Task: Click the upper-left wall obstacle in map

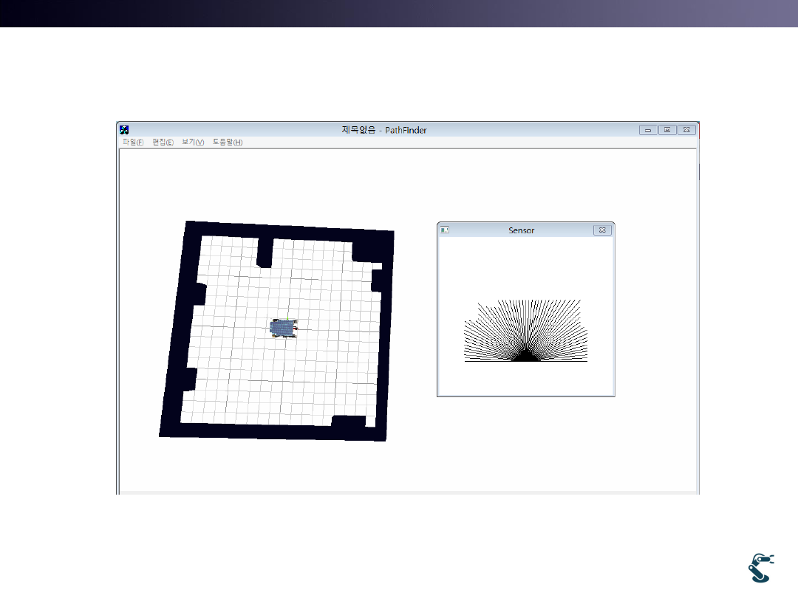Action: coord(197,294)
